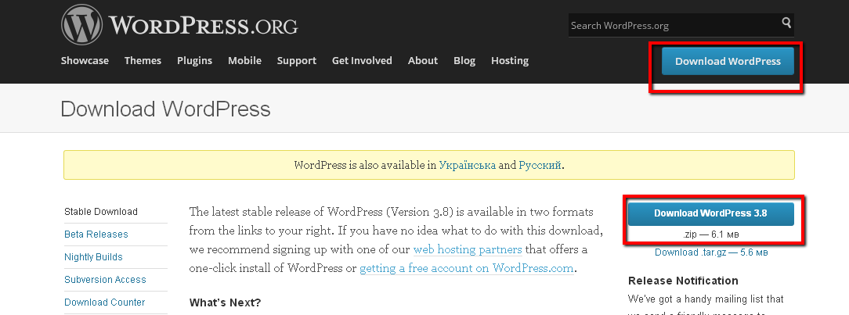Screen dimensions: 849x315
Task: Open the Mobile menu item
Action: coord(244,60)
